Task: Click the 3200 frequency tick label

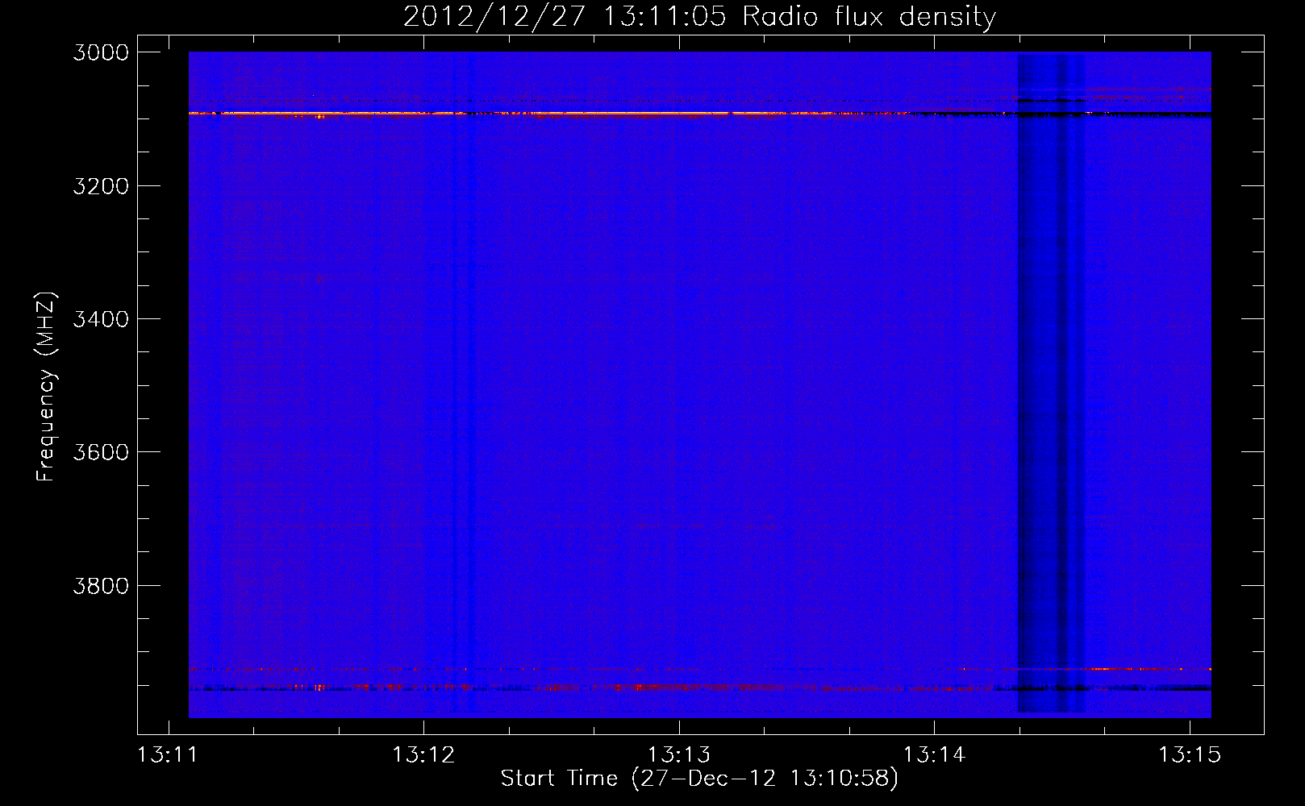Action: click(101, 186)
